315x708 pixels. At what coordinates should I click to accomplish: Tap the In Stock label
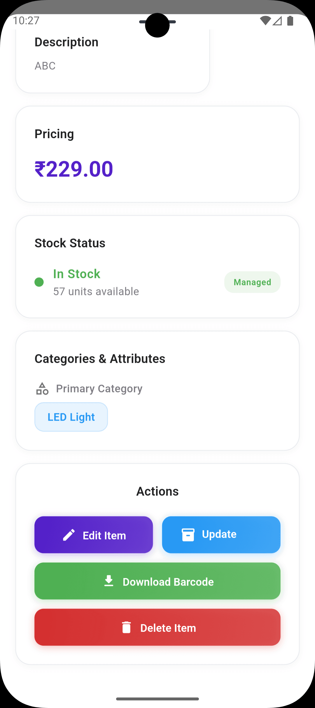pyautogui.click(x=77, y=274)
